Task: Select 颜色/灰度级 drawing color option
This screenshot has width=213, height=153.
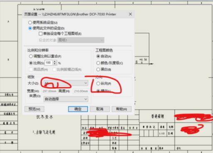Action: [98, 63]
